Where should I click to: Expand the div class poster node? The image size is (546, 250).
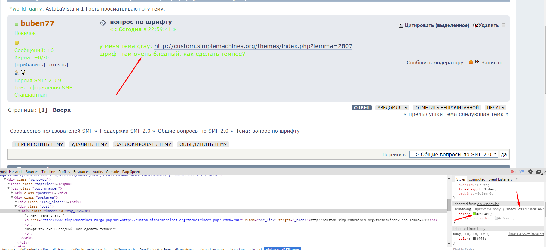[12, 193]
